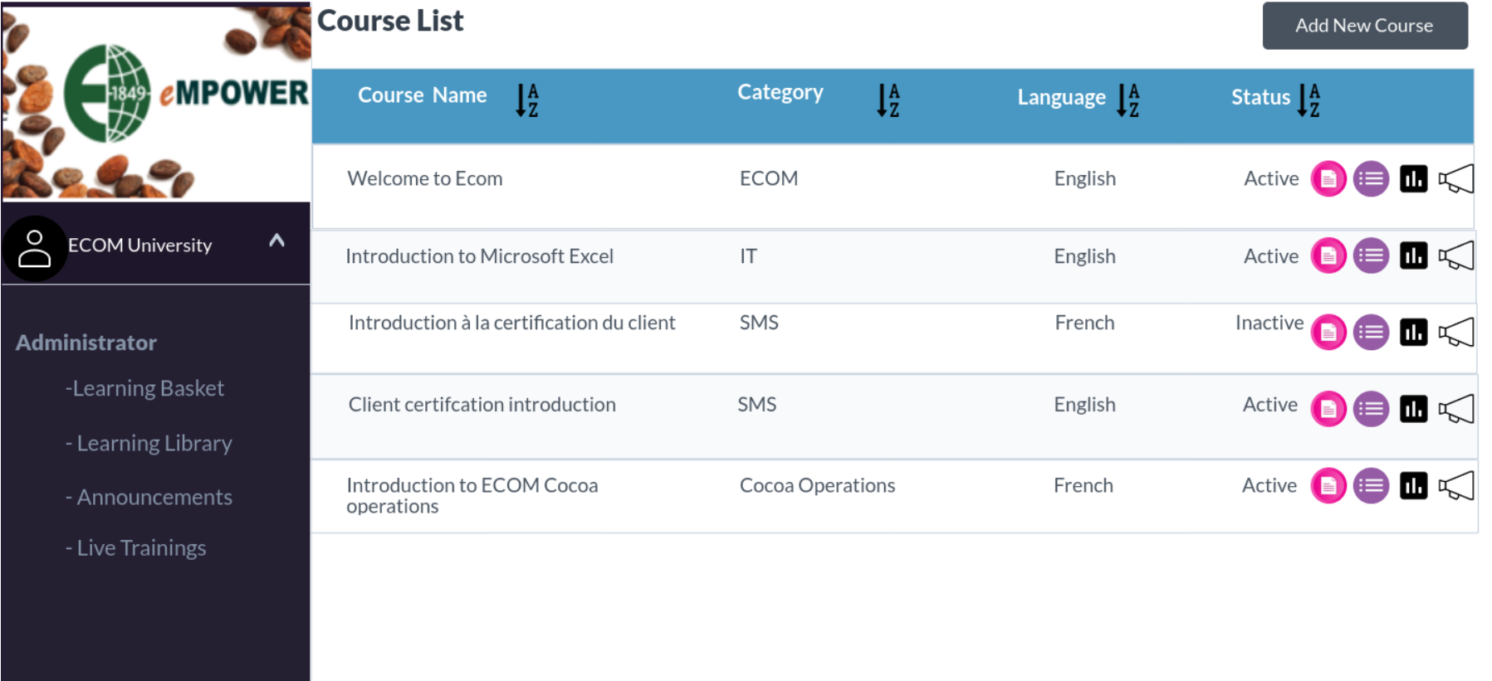Click the IT category cell
Viewport: 1492px width, 681px height.
click(748, 256)
